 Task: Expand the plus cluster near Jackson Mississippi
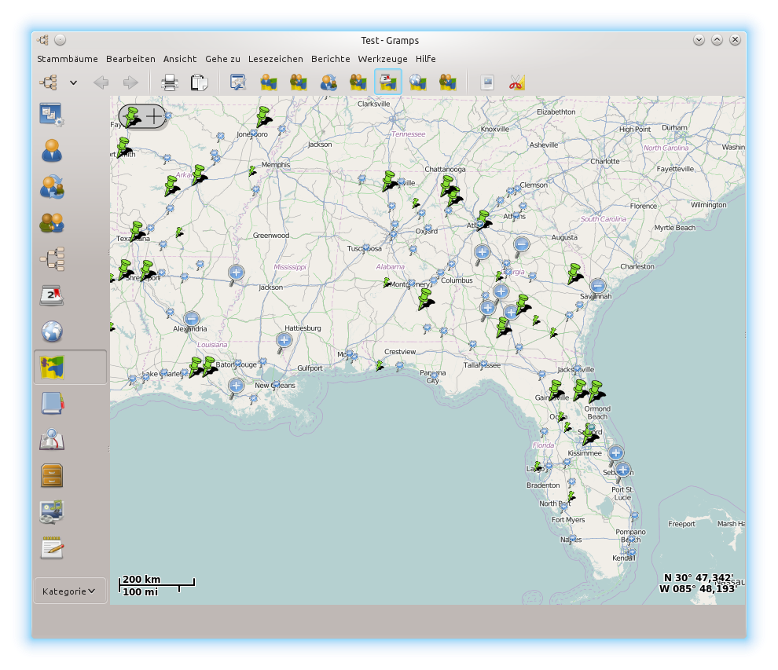[x=237, y=273]
